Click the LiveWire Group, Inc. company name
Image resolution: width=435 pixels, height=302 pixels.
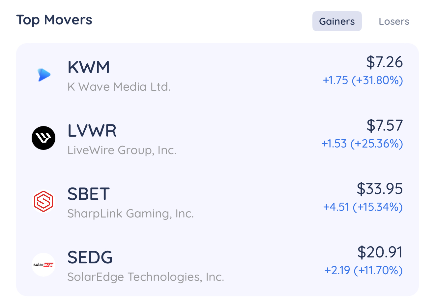[122, 150]
